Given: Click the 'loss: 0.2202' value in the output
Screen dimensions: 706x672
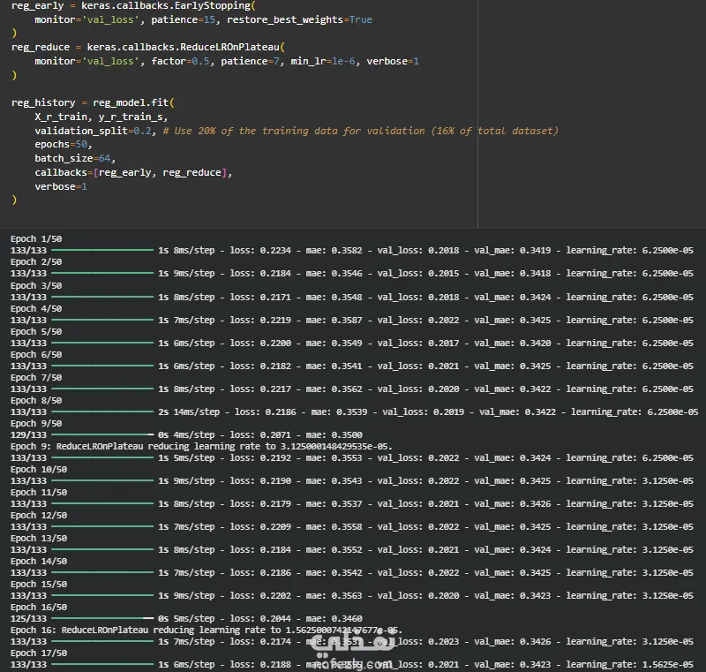Looking at the screenshot, I should pos(260,596).
